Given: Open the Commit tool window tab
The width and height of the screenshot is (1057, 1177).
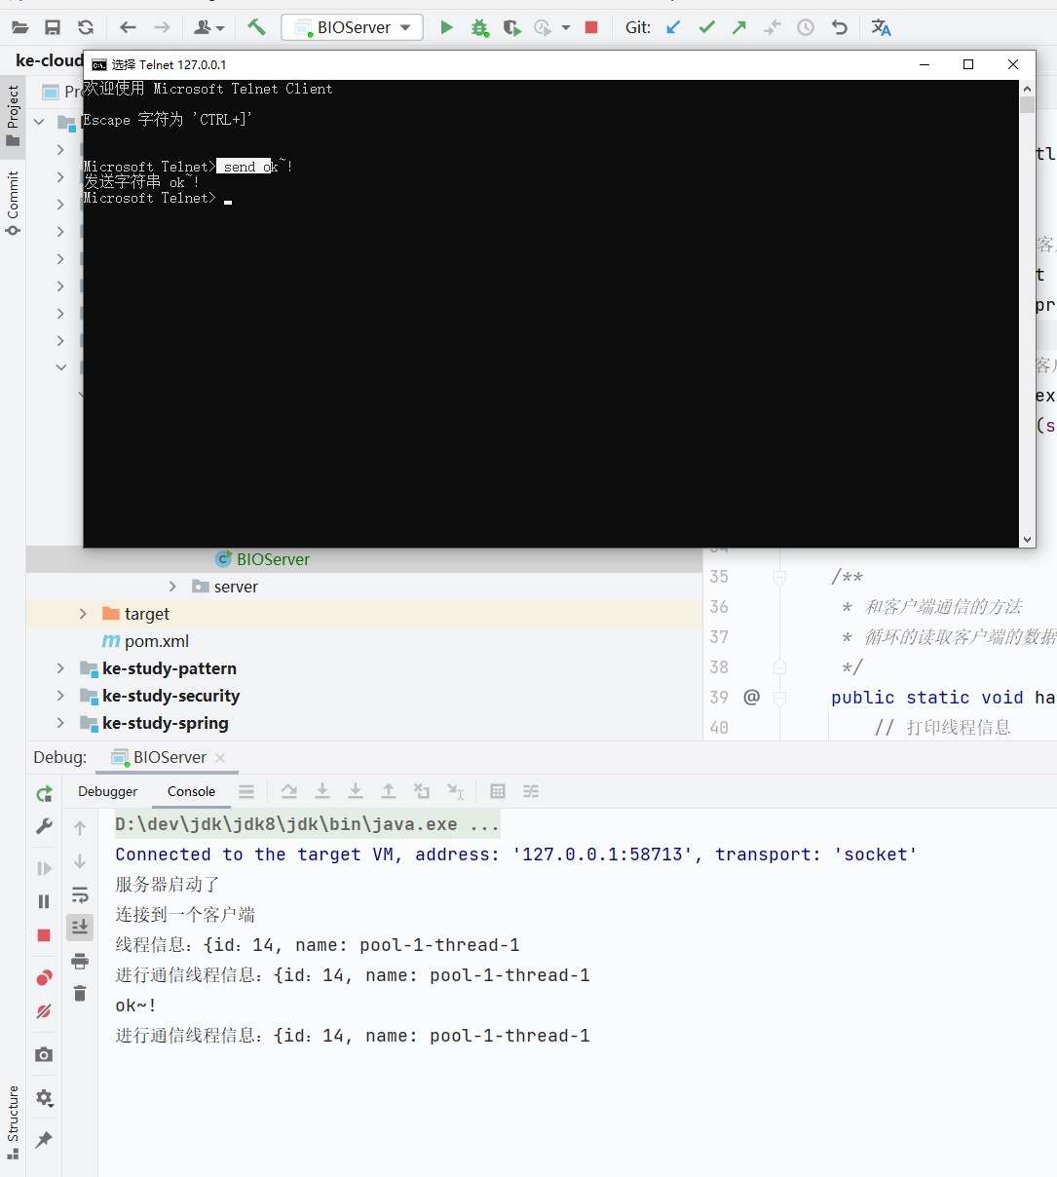Looking at the screenshot, I should point(13,203).
